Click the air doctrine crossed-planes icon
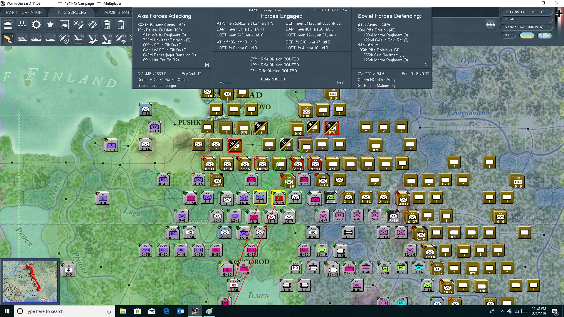564x317 pixels. coord(78,25)
